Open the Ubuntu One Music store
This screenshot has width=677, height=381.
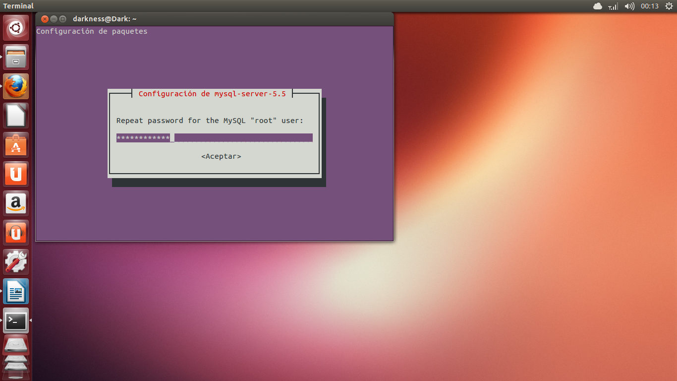pos(15,232)
